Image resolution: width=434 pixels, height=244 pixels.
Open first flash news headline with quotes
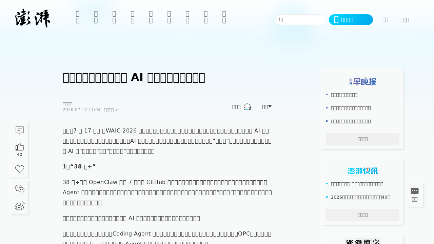click(357, 184)
